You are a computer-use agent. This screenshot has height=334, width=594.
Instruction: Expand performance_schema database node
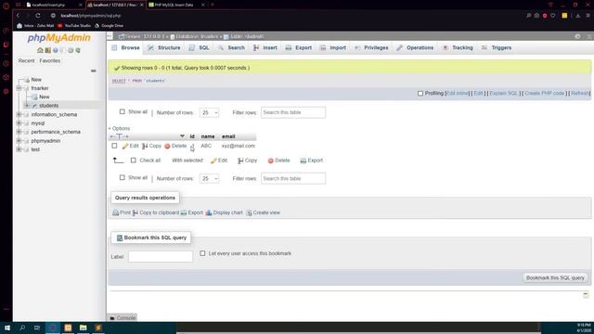[x=19, y=132]
